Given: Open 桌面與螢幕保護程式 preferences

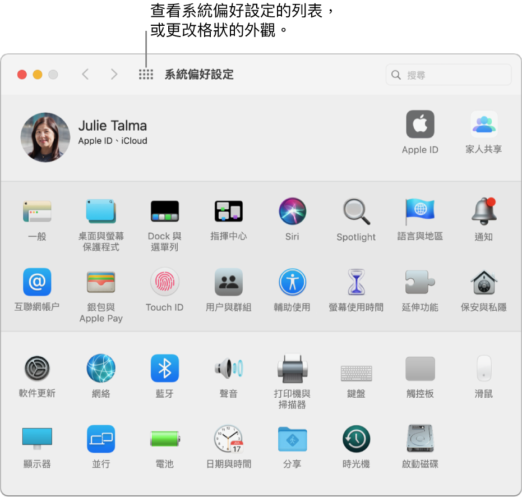Looking at the screenshot, I should [x=101, y=211].
